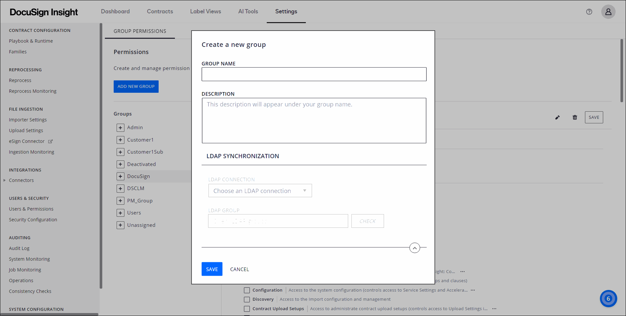
Task: Open the help question mark icon
Action: pyautogui.click(x=589, y=12)
